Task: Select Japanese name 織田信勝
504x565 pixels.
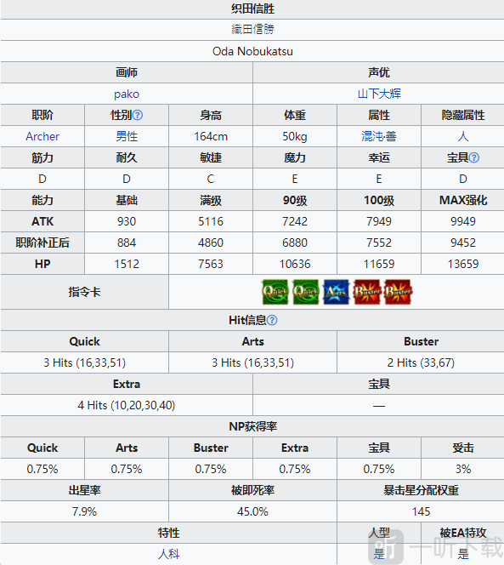Action: (252, 30)
